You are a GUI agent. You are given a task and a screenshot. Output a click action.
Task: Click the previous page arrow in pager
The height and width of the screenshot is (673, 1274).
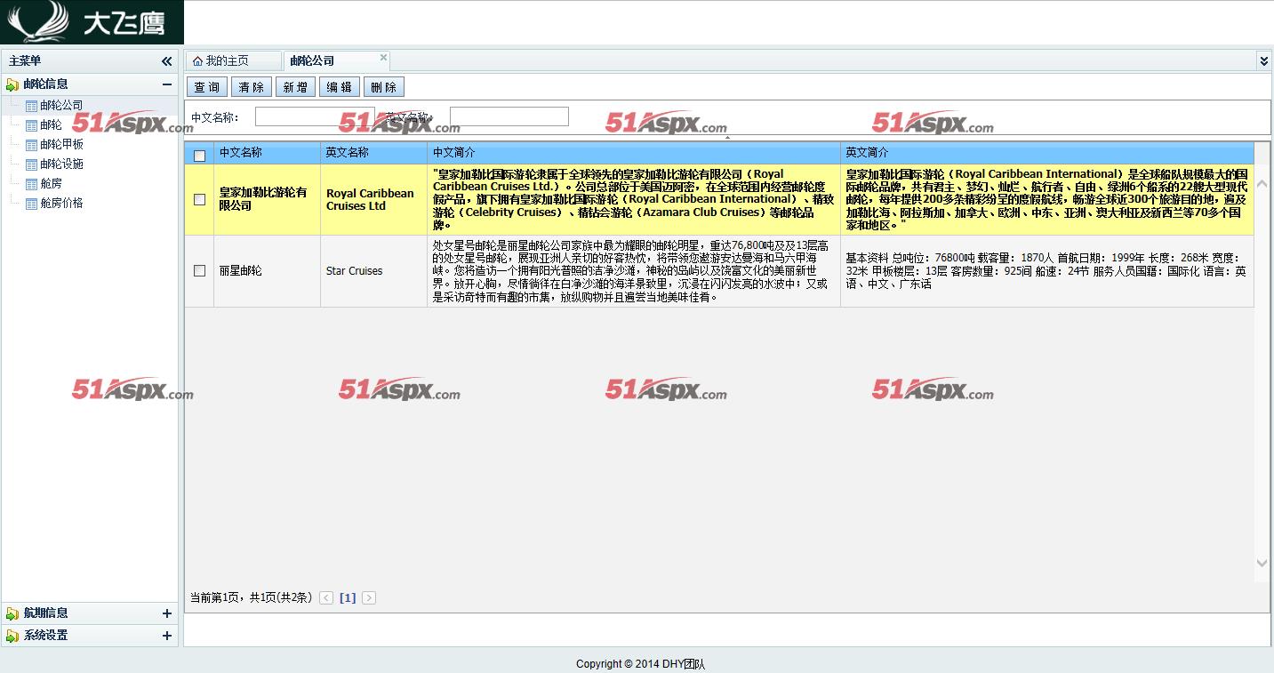(326, 598)
